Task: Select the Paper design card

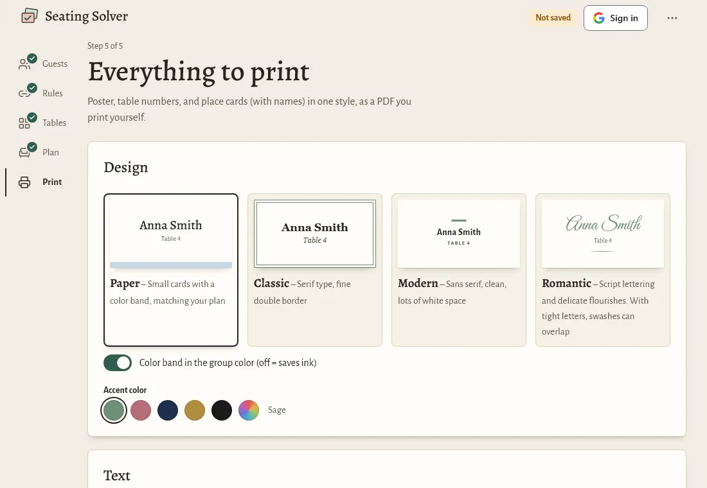Action: click(171, 270)
